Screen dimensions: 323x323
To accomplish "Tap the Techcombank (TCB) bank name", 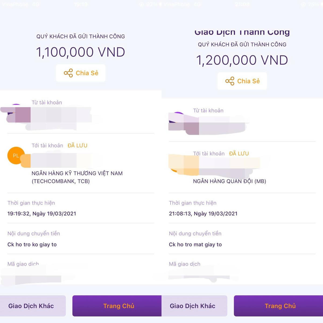I will pos(77,177).
